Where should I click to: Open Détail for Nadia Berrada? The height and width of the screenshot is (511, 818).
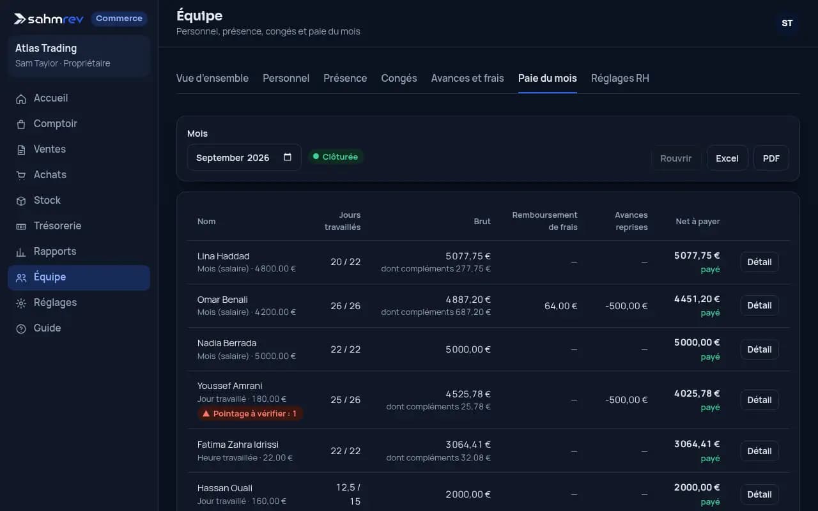759,349
